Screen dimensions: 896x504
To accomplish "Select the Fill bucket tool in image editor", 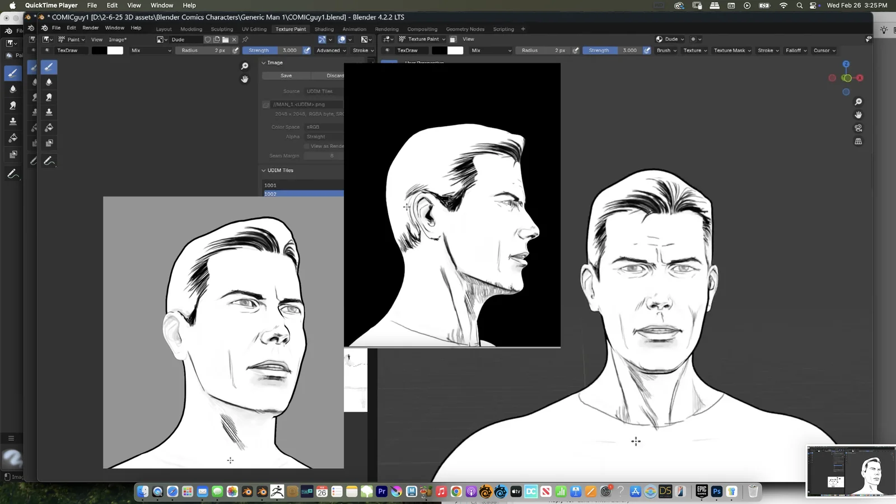I will [49, 128].
